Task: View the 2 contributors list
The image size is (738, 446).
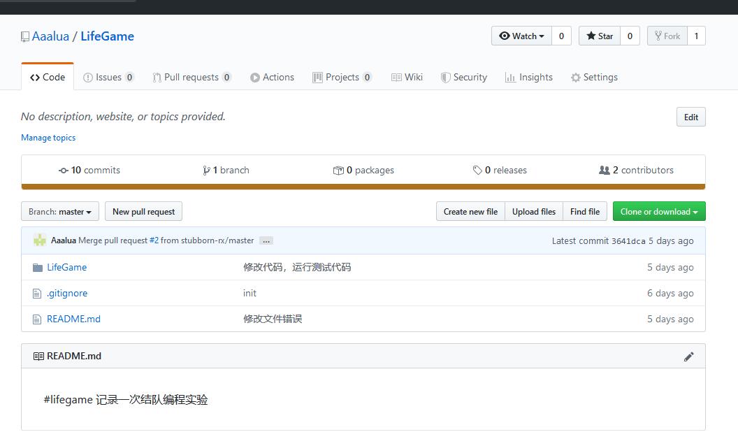Action: (636, 170)
